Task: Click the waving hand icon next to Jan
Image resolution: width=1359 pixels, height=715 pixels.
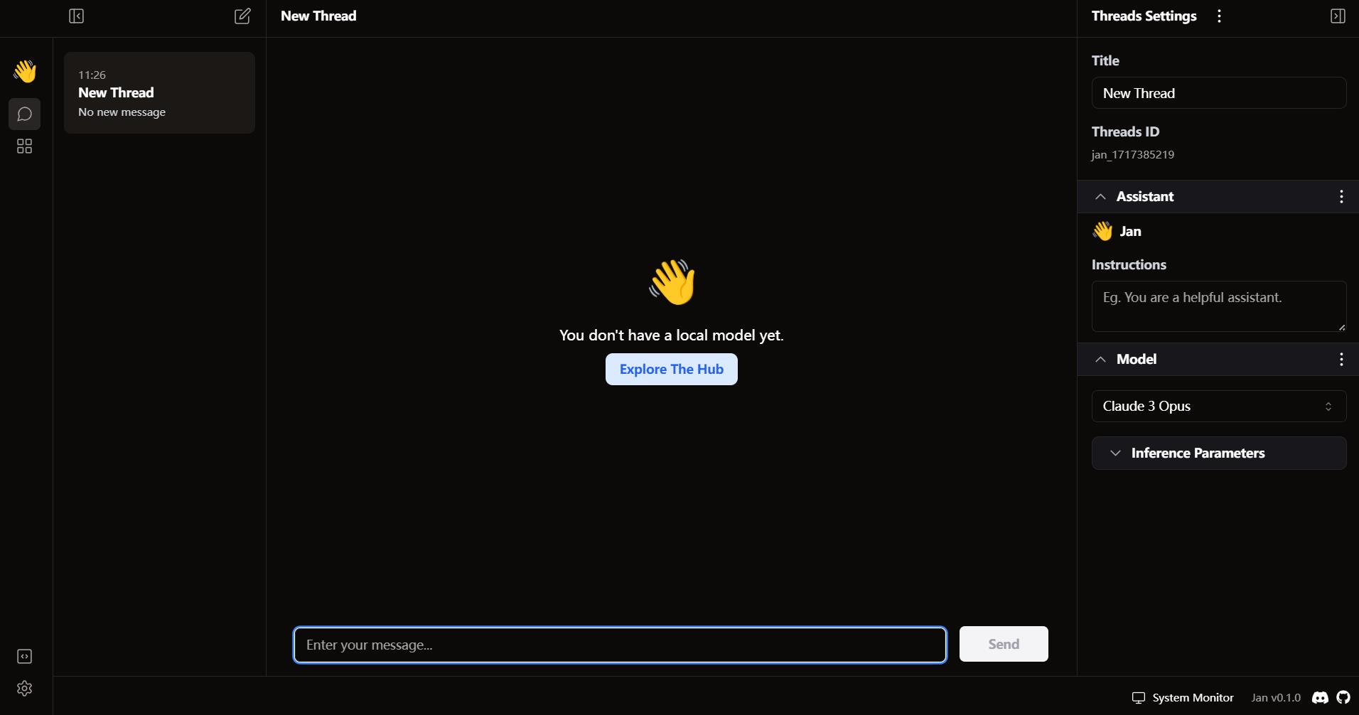Action: [1102, 231]
